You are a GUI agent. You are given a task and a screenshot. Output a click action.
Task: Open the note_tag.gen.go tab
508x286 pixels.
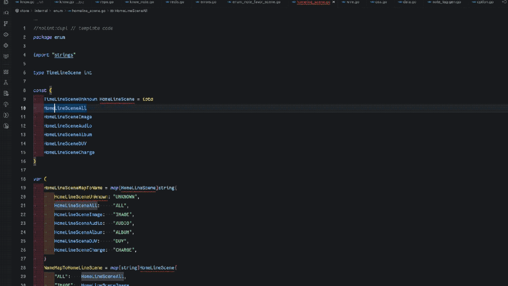tap(444, 2)
